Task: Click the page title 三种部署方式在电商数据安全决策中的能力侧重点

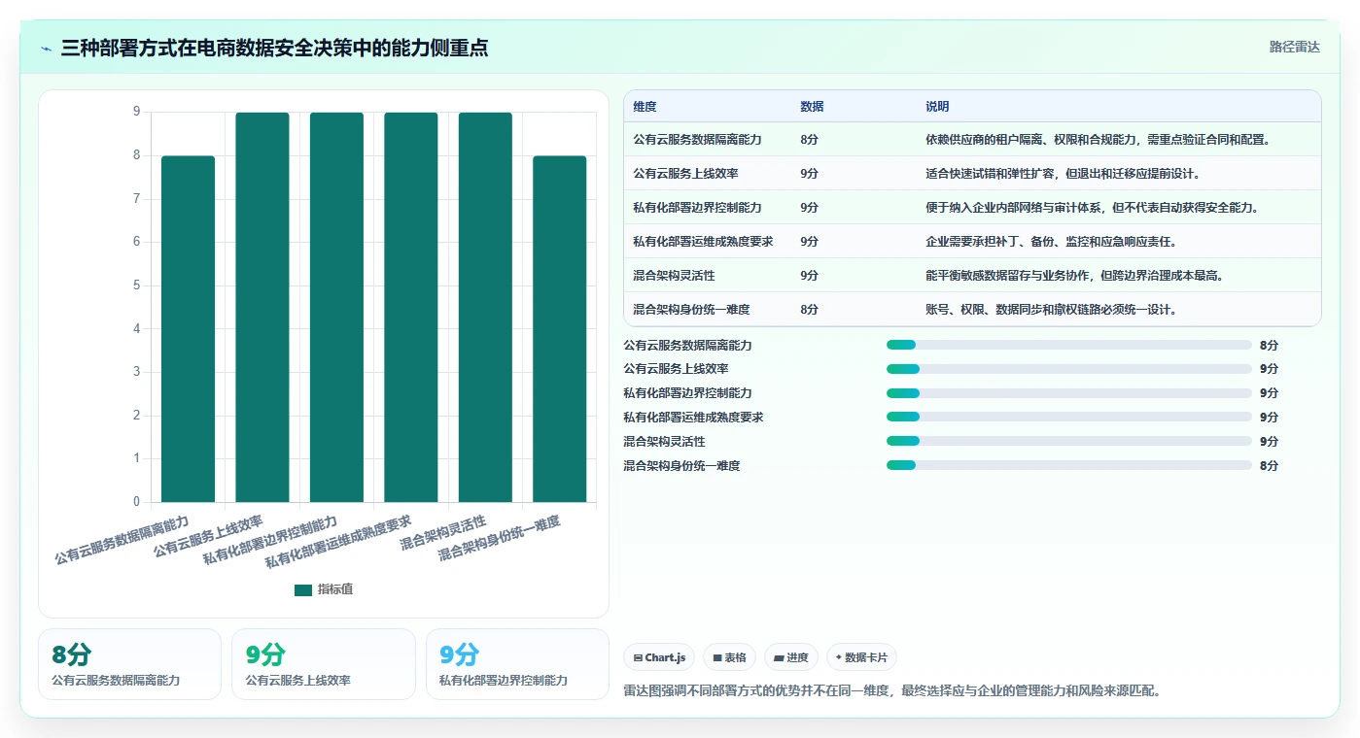Action: pos(274,48)
